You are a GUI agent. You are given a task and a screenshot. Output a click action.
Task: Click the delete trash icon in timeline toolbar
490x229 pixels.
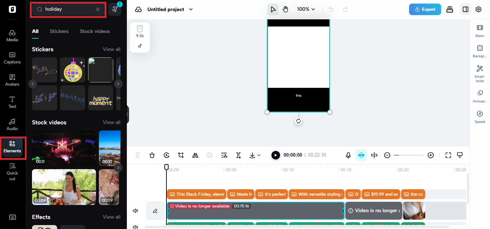[152, 155]
